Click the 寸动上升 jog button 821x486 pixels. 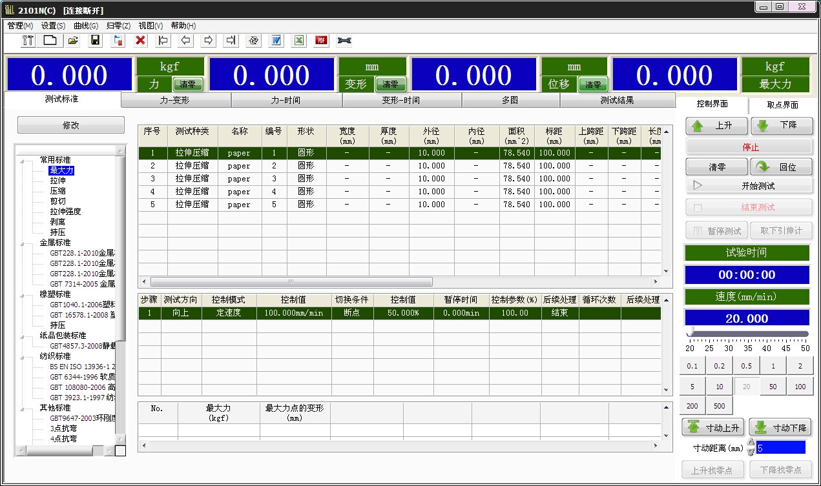(x=714, y=427)
